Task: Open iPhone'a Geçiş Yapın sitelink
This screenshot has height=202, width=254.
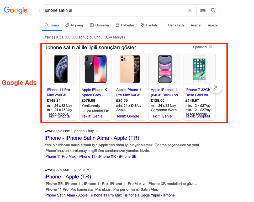Action: click(150, 195)
